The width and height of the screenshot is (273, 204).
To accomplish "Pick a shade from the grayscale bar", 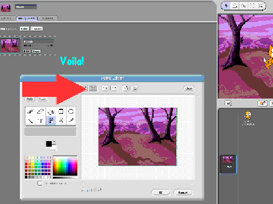I will 65,177.
